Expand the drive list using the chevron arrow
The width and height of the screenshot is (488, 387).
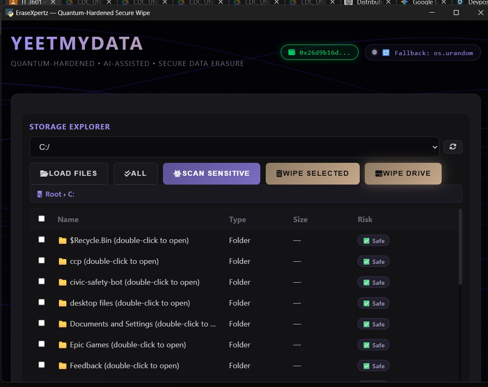click(x=435, y=147)
